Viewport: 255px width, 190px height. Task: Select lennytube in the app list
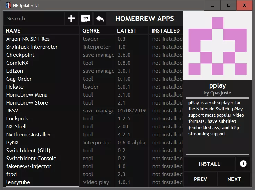(18, 182)
